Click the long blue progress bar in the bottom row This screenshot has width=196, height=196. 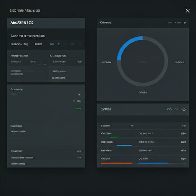point(153,163)
